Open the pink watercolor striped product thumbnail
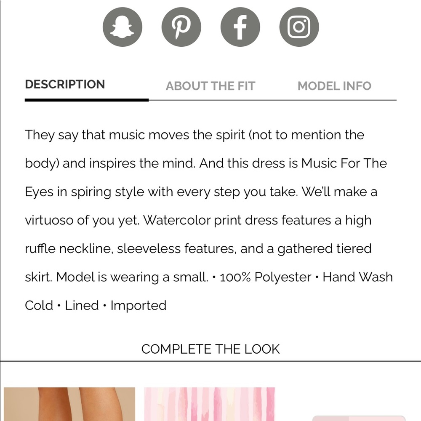The height and width of the screenshot is (421, 421). point(209,404)
